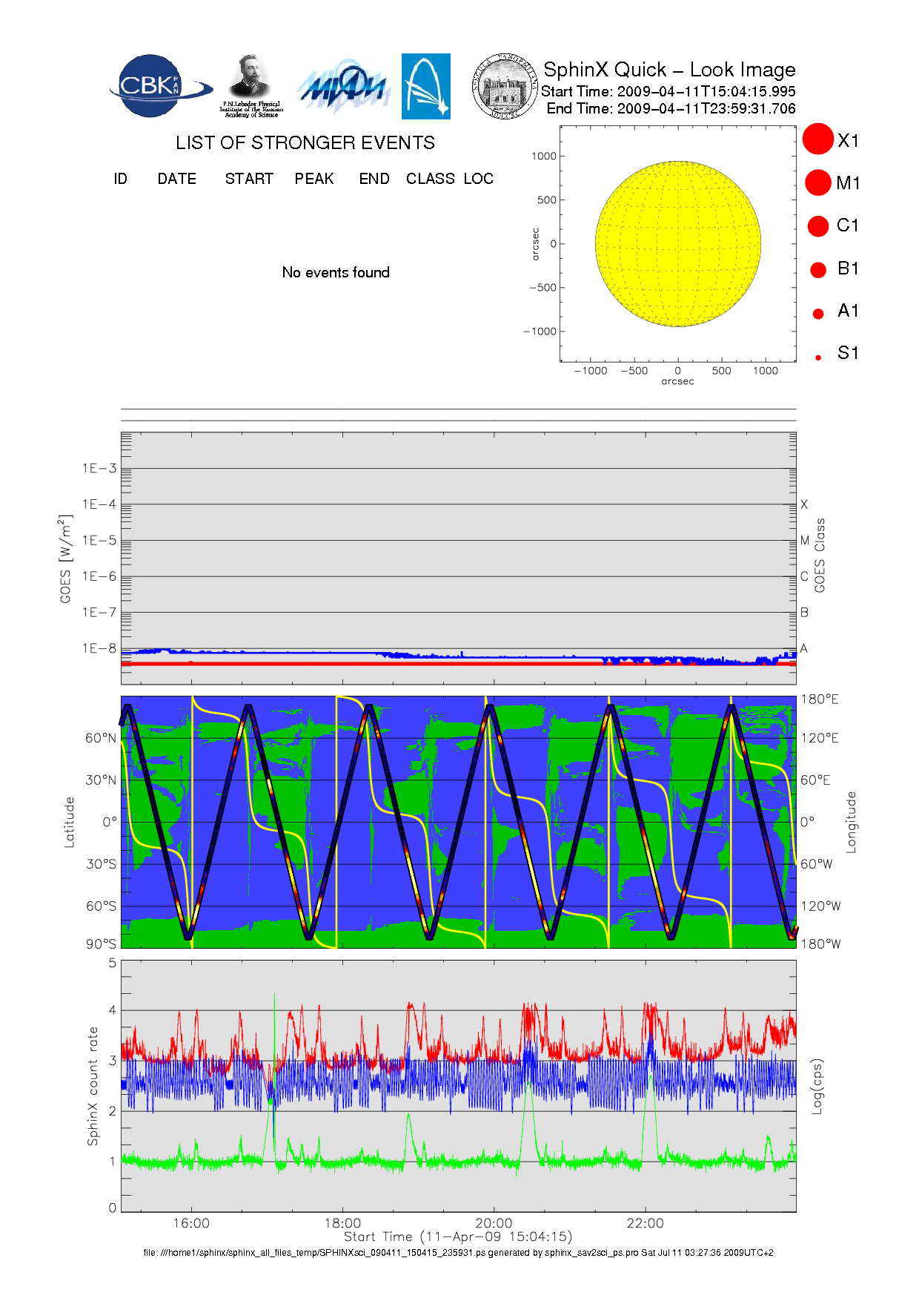Click the circular observatory seal logo
This screenshot has height=1301, width=919.
(505, 87)
